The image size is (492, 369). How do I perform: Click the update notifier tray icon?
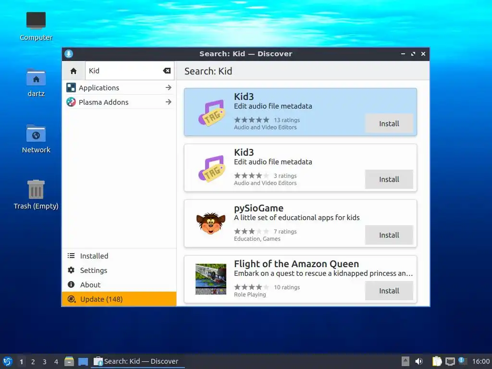click(462, 361)
